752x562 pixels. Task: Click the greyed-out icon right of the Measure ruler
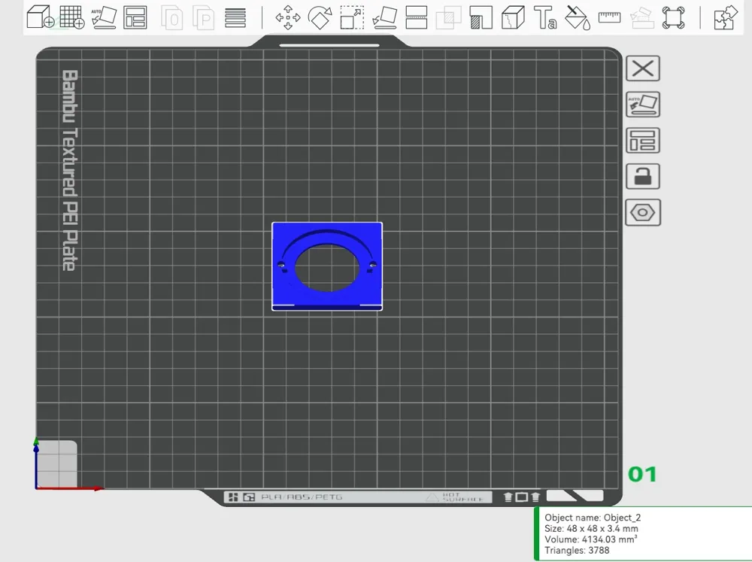click(641, 17)
